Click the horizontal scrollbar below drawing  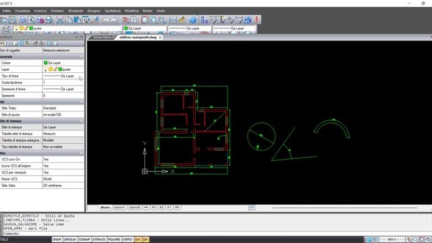(x=344, y=208)
